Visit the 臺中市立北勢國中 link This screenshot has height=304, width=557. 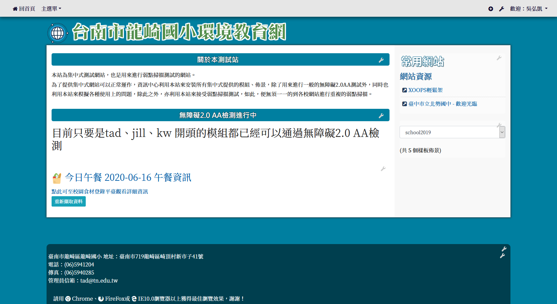442,104
